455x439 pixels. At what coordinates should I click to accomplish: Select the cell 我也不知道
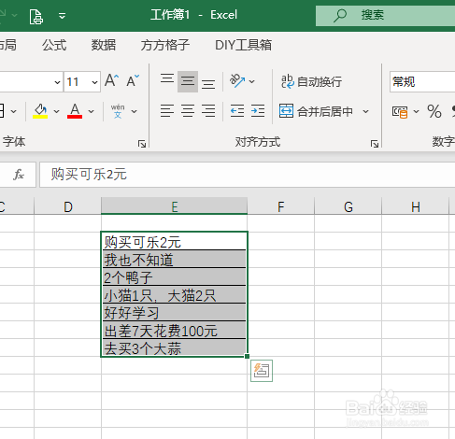(174, 259)
